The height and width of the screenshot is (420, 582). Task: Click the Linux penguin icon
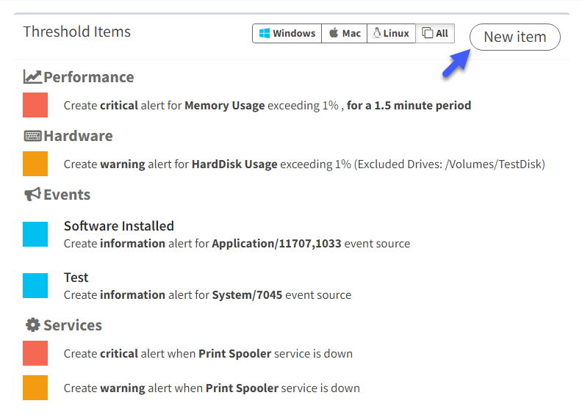(x=377, y=33)
